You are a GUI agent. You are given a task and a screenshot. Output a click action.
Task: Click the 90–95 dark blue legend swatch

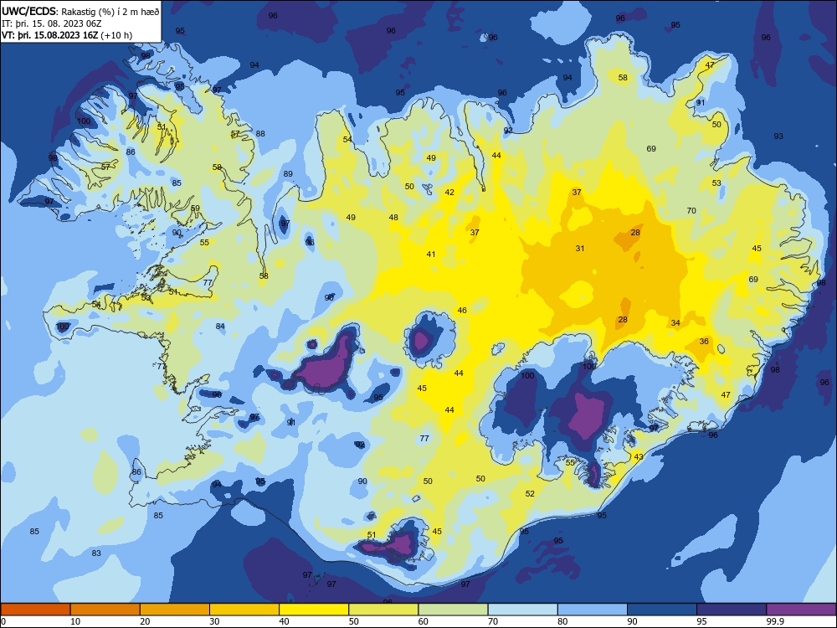pyautogui.click(x=662, y=610)
